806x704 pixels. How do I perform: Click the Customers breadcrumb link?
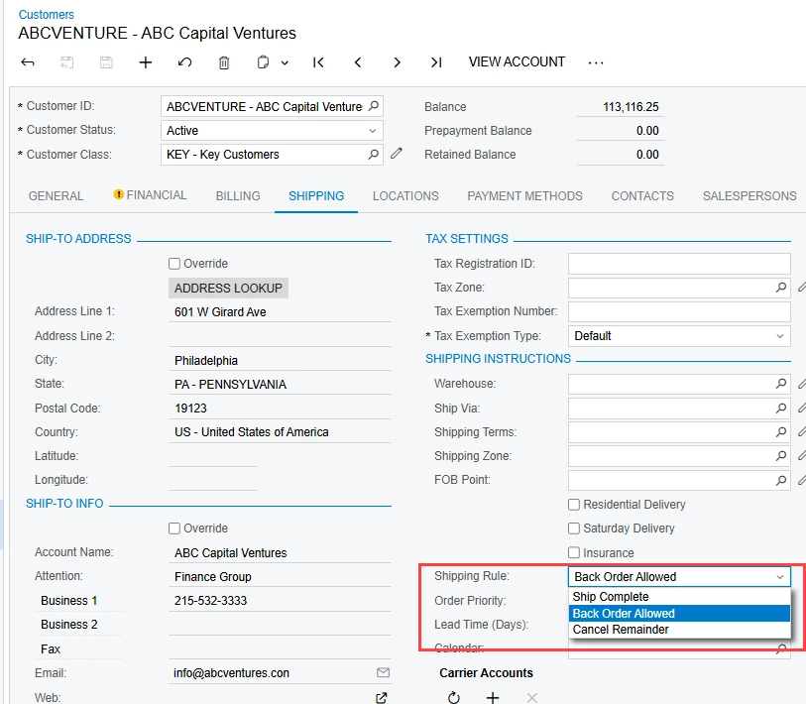tap(47, 15)
